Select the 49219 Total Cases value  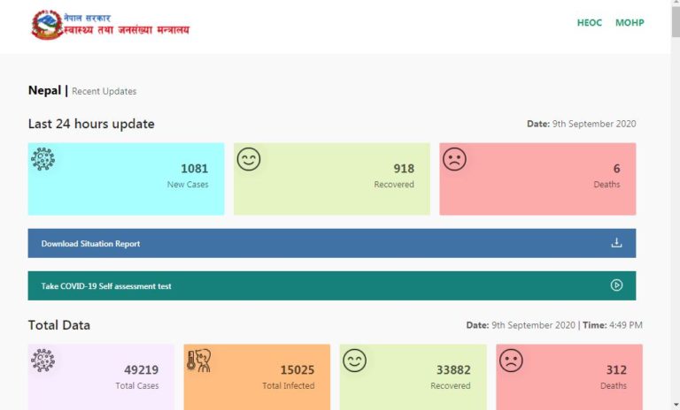[x=142, y=369]
